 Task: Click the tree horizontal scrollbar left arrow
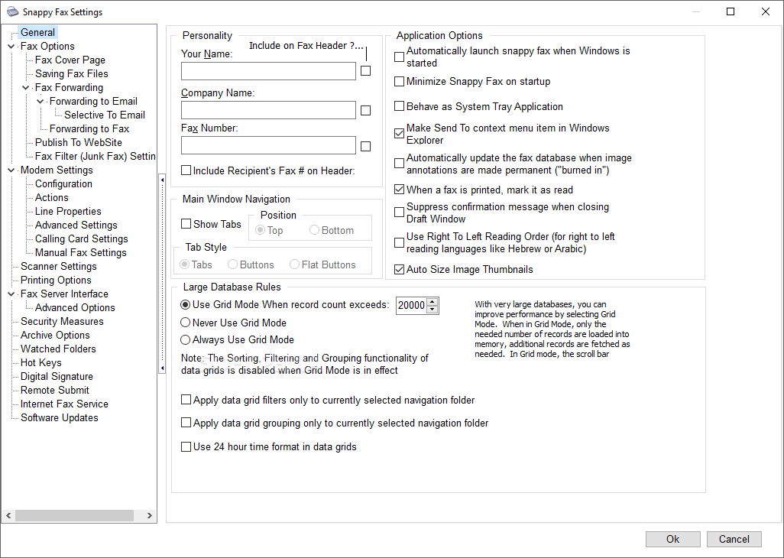coord(8,515)
